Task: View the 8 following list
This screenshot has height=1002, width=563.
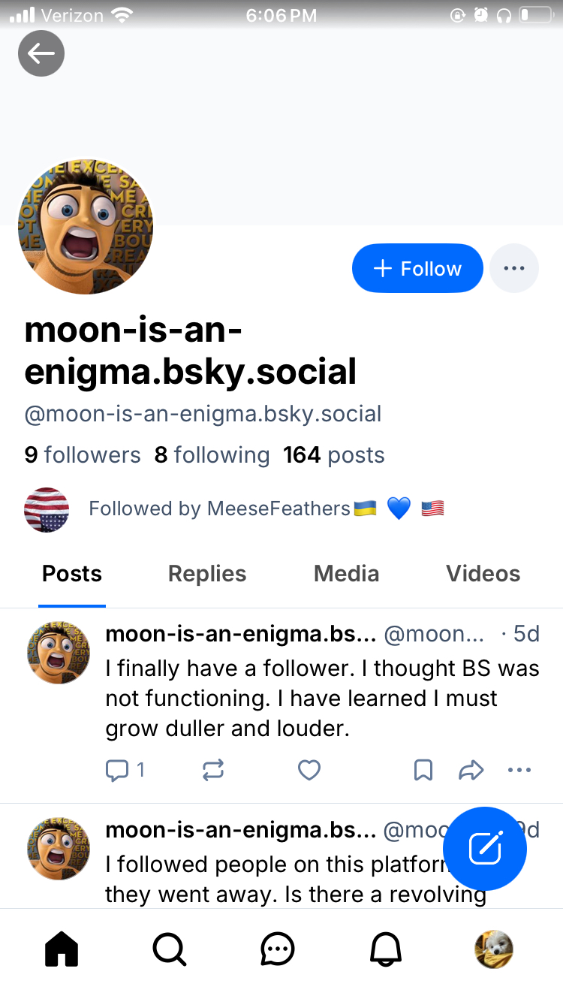Action: (212, 455)
